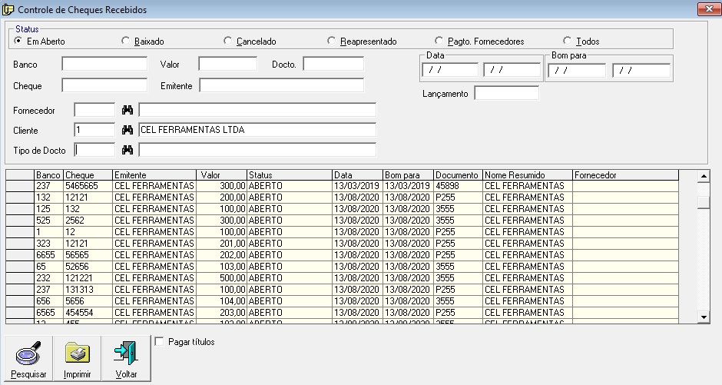
Task: Open Cliente lookup binoculars icon
Action: [128, 130]
